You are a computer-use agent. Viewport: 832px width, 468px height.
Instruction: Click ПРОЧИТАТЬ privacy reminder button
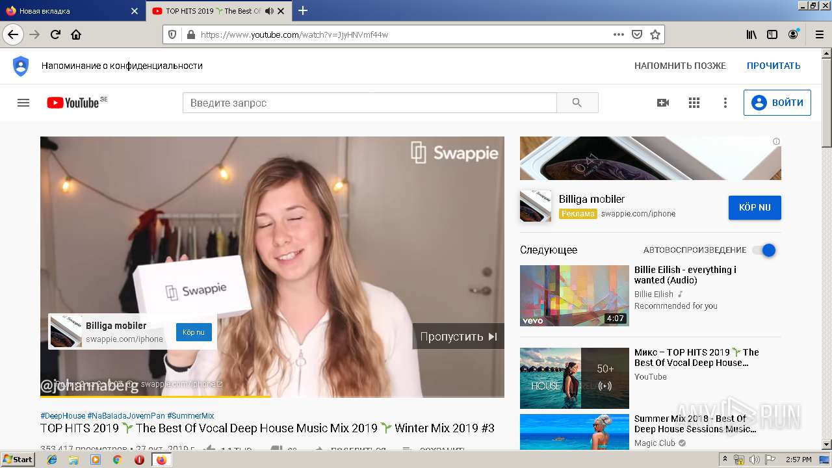(773, 66)
